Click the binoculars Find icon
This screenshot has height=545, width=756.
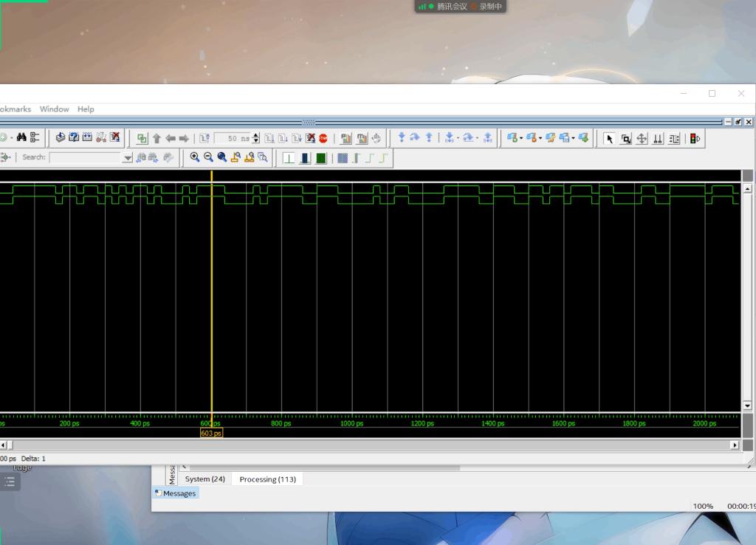pos(21,138)
